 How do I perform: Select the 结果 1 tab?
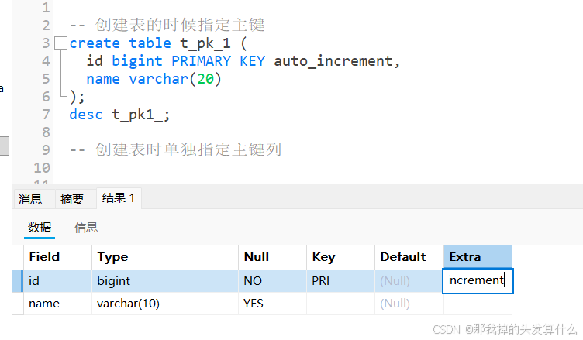[119, 198]
